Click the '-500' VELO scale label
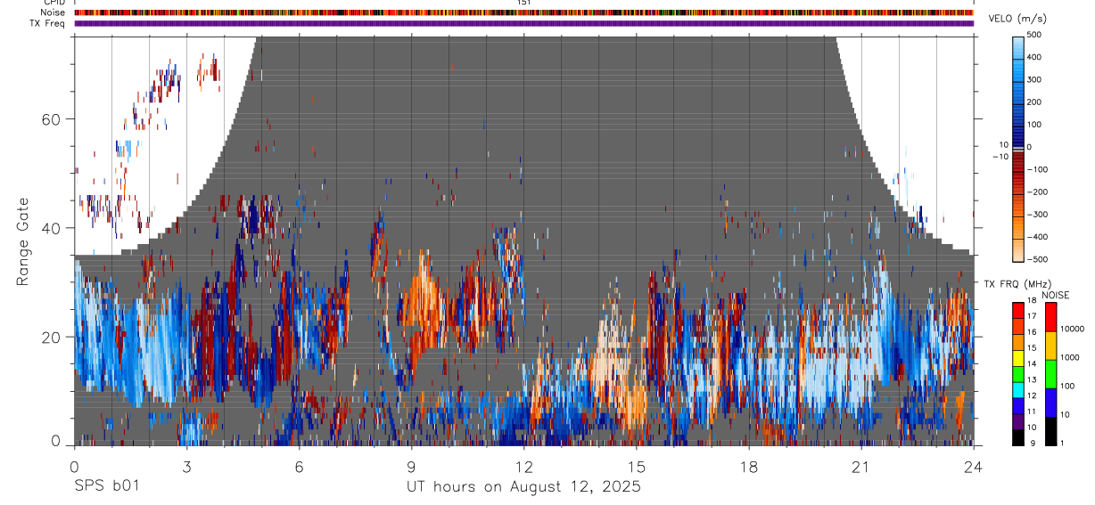1095x505 pixels. click(x=1037, y=260)
